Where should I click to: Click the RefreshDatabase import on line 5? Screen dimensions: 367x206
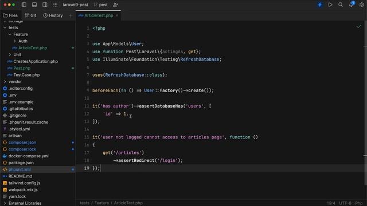pos(200,60)
